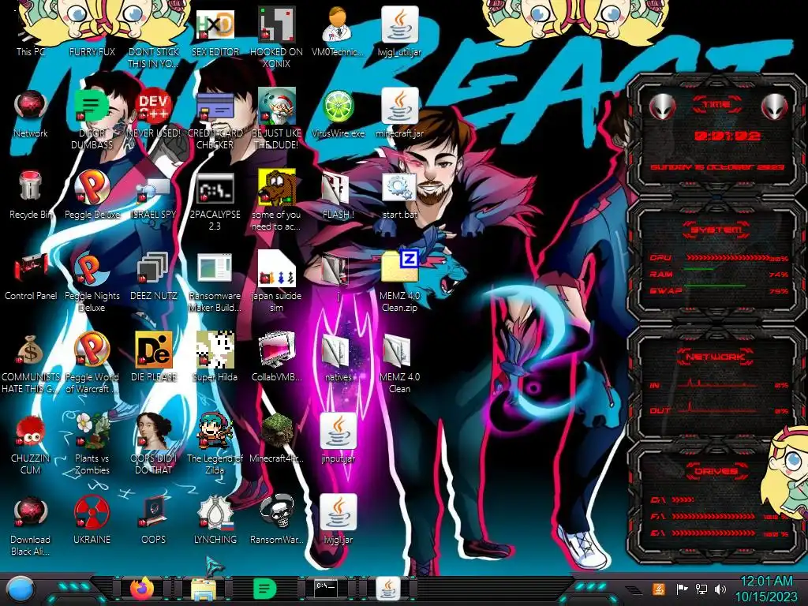Launch the Super Hilda game

coord(215,350)
